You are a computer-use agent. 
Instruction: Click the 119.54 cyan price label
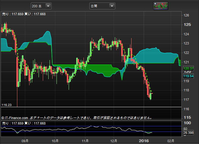pyautogui.click(x=188, y=76)
